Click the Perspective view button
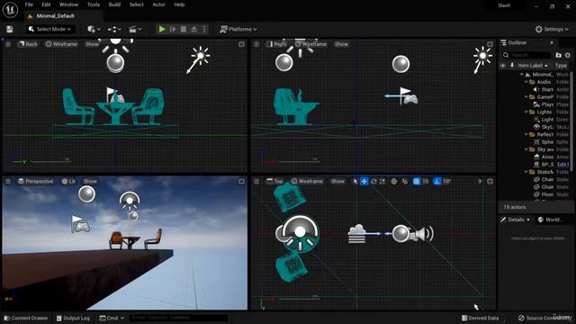This screenshot has width=576, height=324. pyautogui.click(x=36, y=181)
